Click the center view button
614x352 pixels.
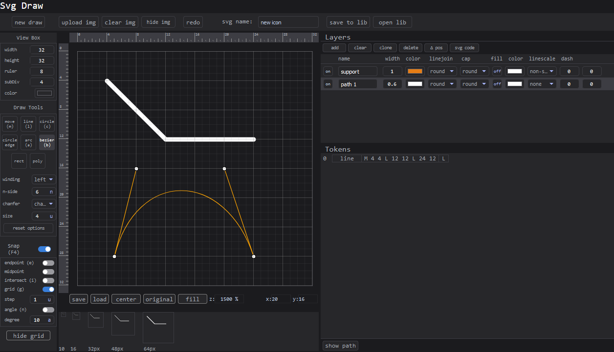126,299
